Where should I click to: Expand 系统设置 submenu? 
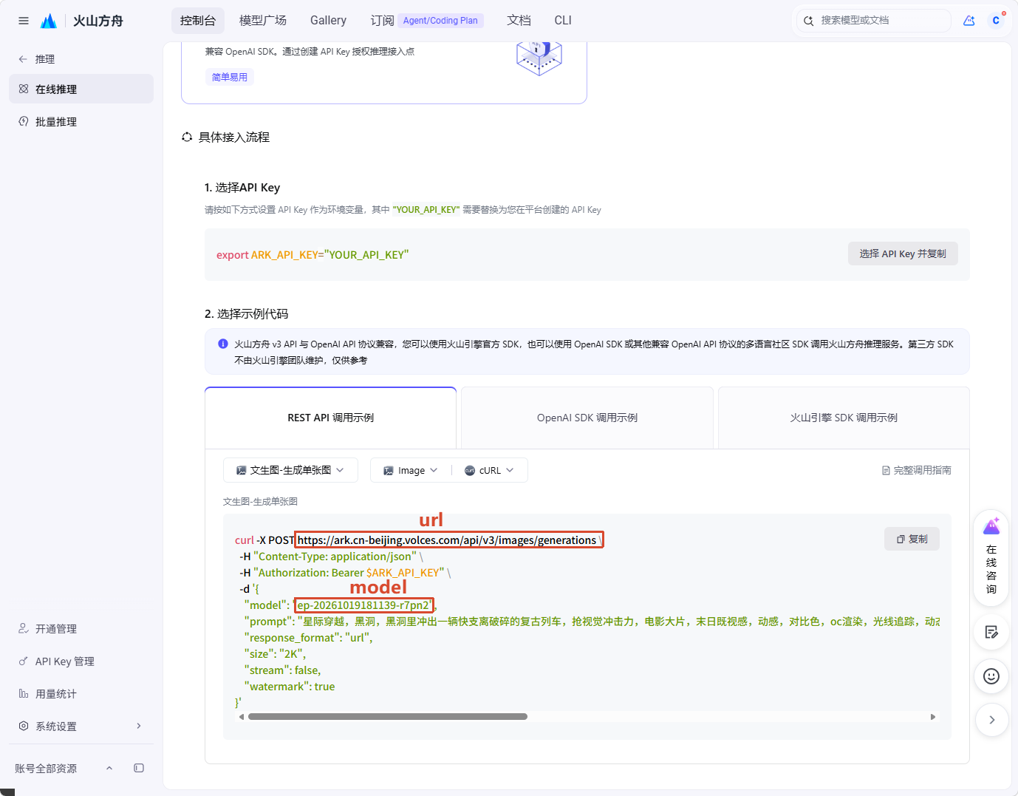pos(81,726)
